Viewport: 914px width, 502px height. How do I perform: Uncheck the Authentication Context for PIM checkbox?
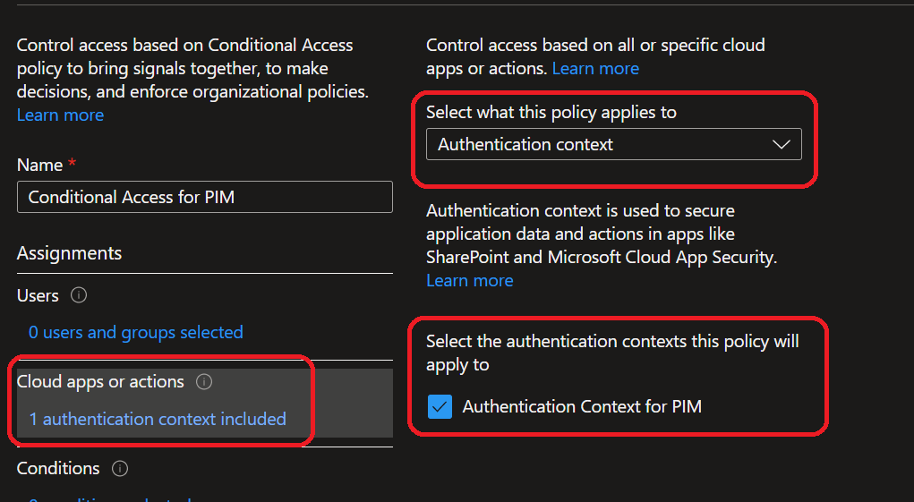click(440, 407)
